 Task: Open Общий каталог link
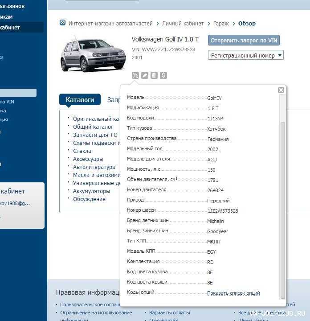pos(93,127)
